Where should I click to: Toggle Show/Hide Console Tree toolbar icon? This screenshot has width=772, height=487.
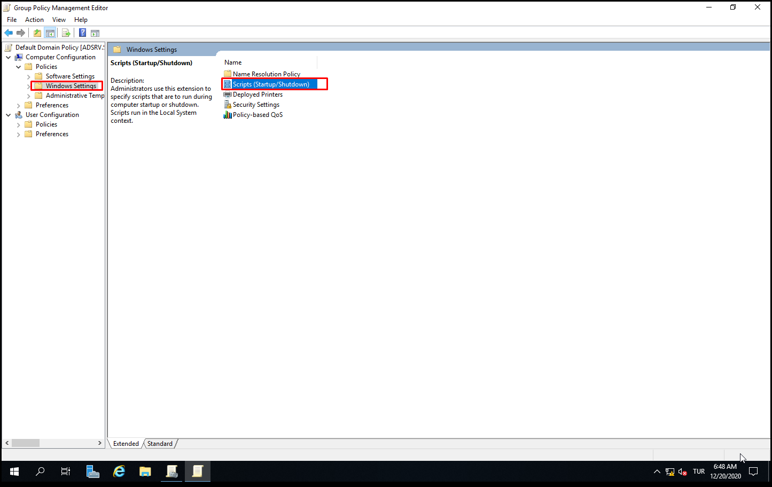[50, 33]
